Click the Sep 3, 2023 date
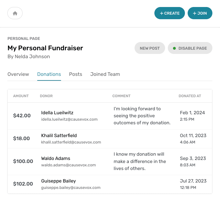Viewport: 220px width, 202px height. [193, 158]
